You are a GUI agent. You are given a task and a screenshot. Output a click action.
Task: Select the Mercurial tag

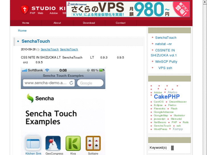pos(176,119)
